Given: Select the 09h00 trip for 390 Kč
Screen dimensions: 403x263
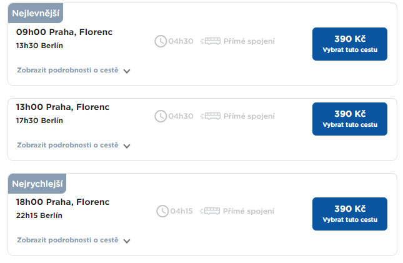Looking at the screenshot, I should coord(350,44).
